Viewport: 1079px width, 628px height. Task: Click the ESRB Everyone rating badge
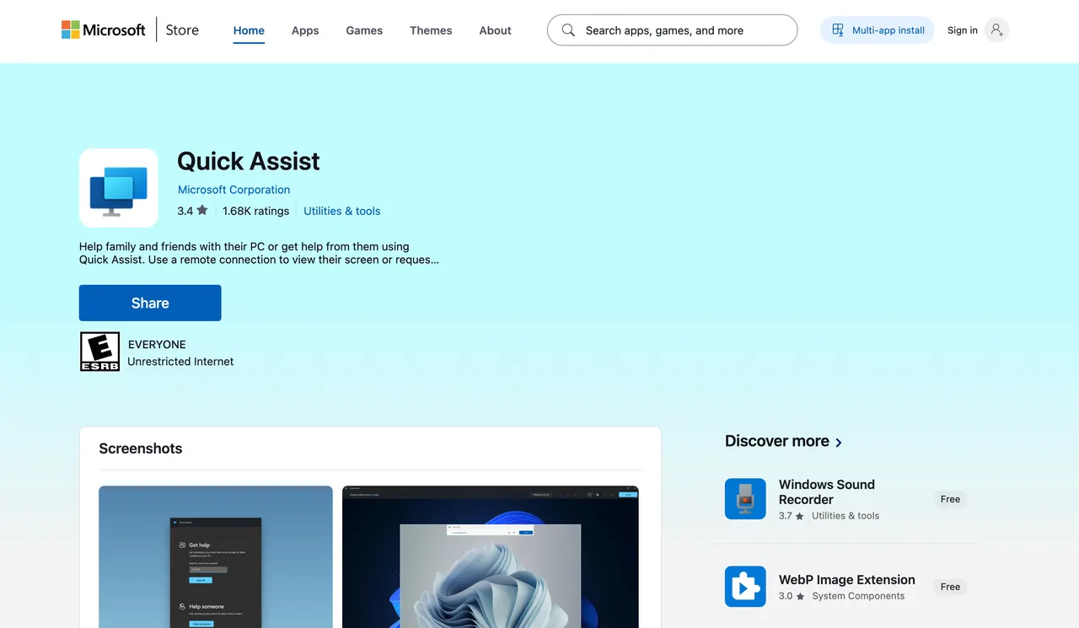tap(99, 352)
